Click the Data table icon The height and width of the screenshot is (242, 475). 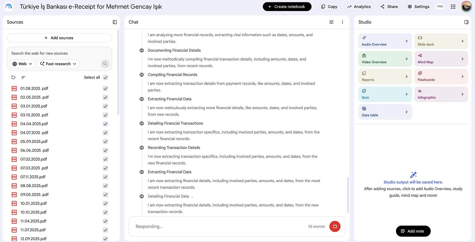(x=364, y=109)
